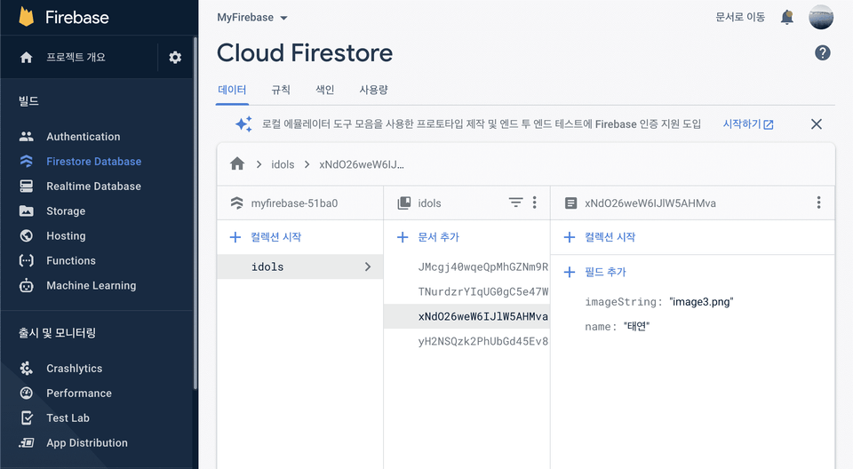
Task: Open document xNdO26weW6IJlW5AHMva three-dot menu
Action: click(818, 203)
